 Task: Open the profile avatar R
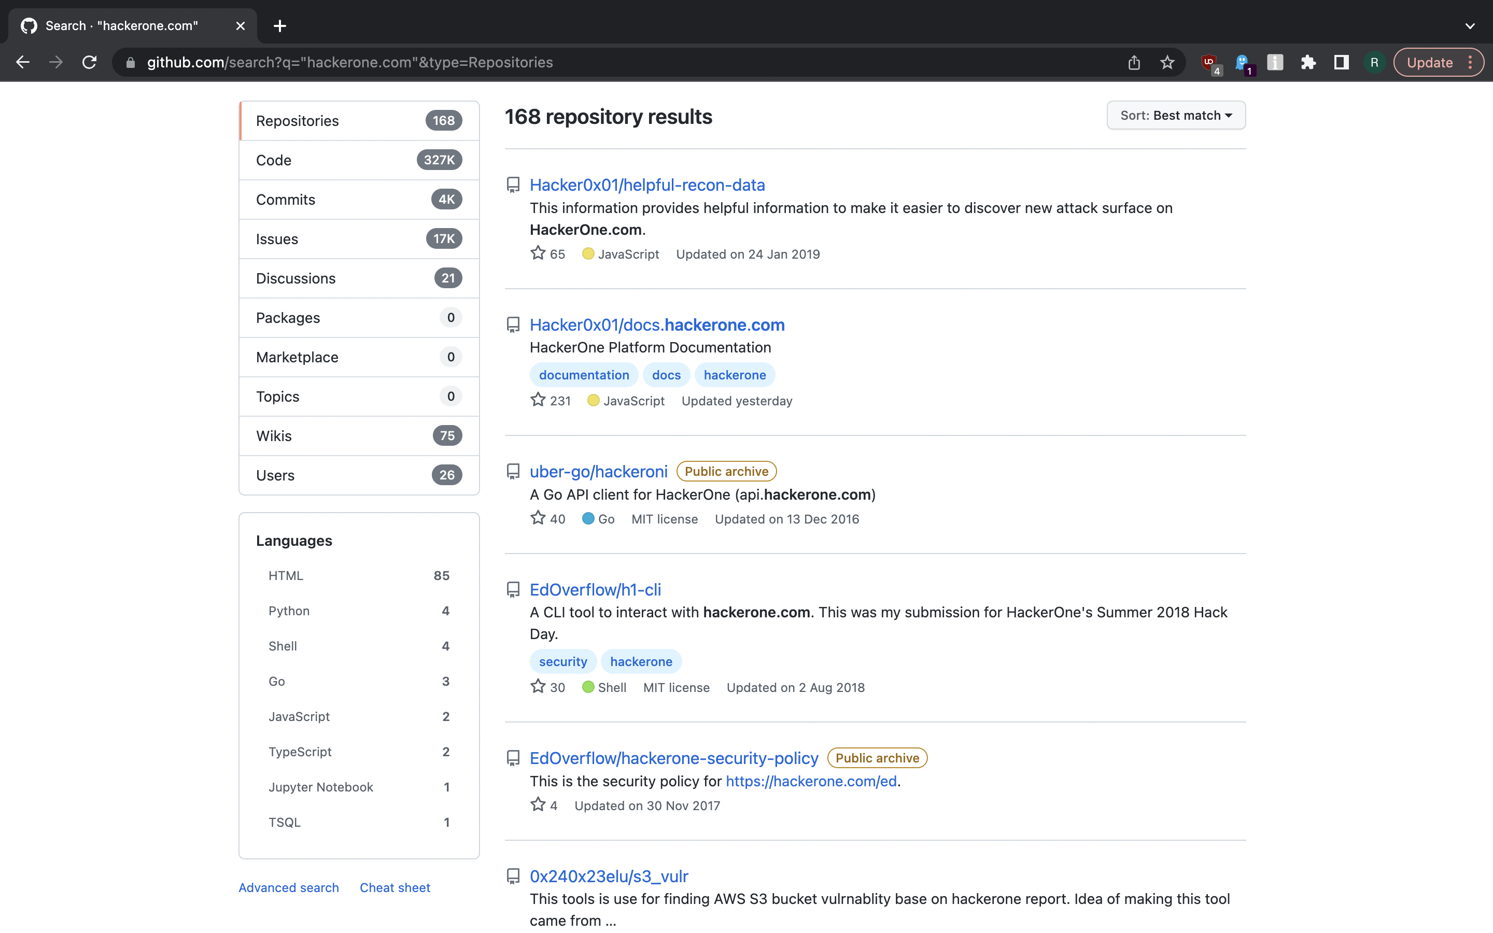coord(1374,62)
